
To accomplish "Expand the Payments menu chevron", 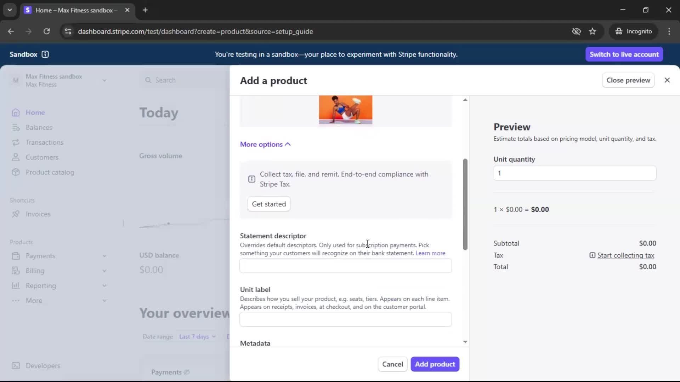I will pyautogui.click(x=104, y=256).
